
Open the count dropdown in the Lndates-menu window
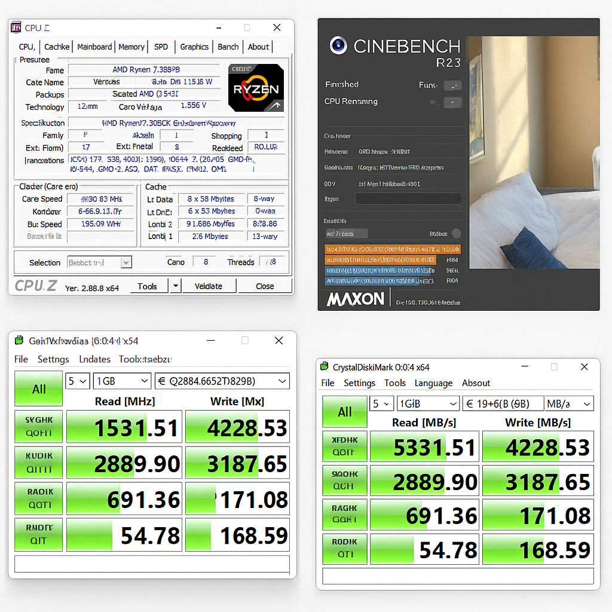point(78,381)
